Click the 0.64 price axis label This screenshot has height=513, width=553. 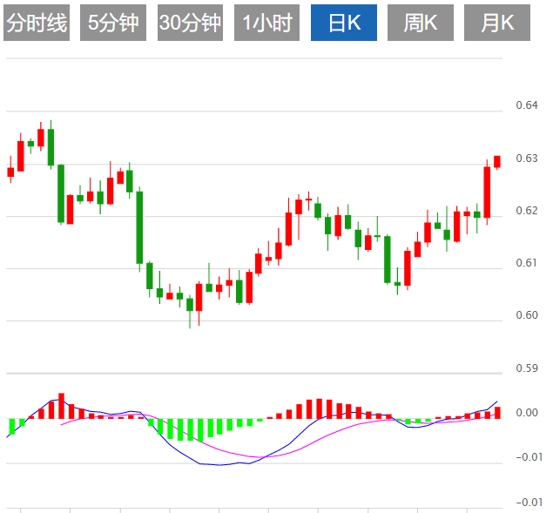coord(526,105)
